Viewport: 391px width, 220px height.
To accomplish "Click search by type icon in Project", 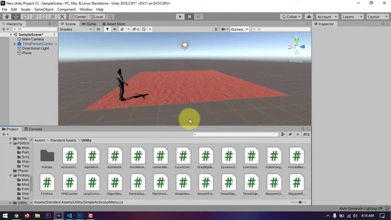I will click(x=282, y=134).
